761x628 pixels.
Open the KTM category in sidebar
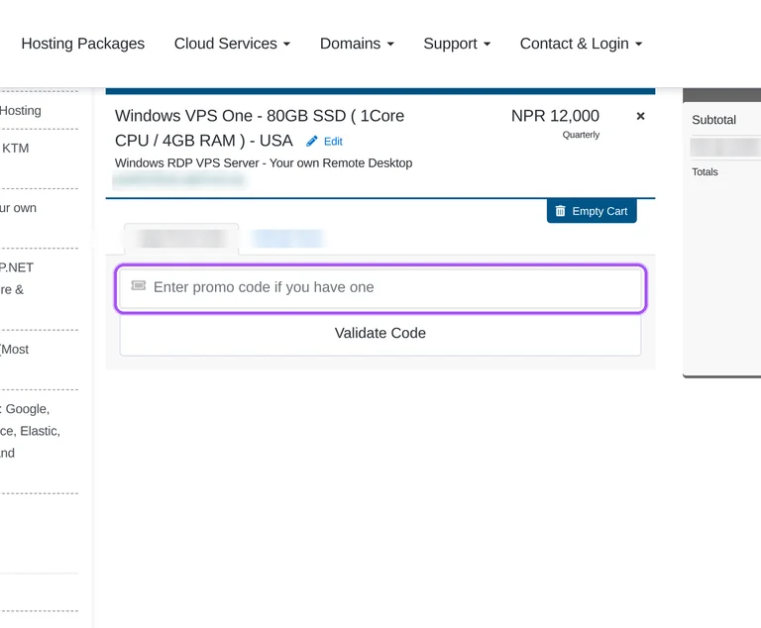click(x=16, y=149)
